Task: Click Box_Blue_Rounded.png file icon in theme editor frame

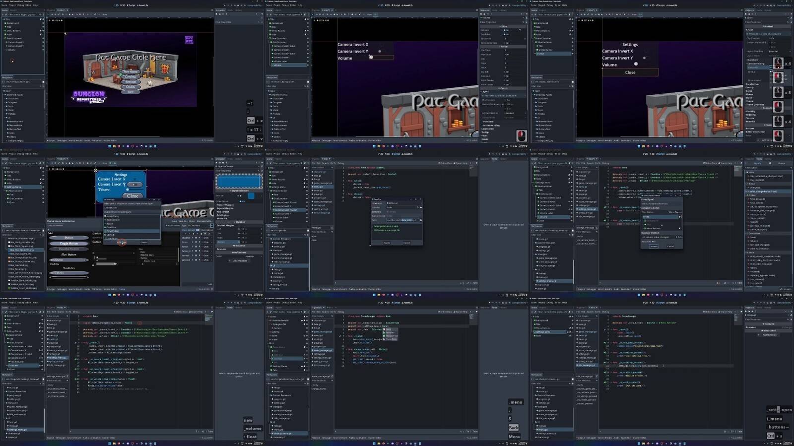Action: click(9, 250)
